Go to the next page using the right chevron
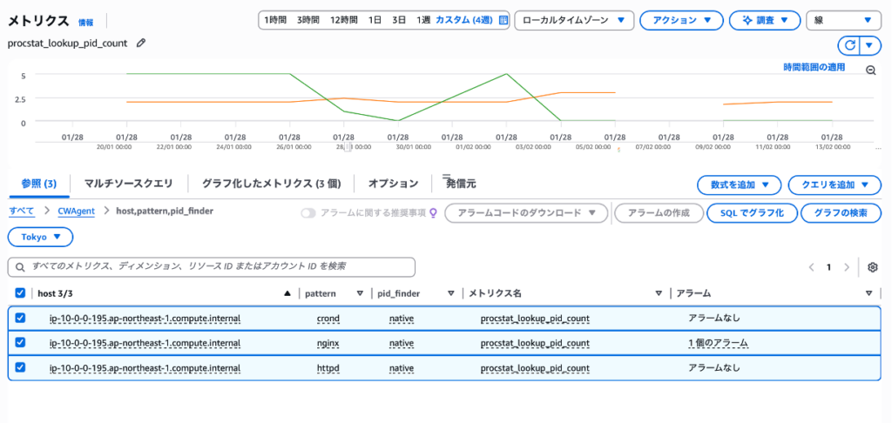Screen dimensions: 892x423 pyautogui.click(x=846, y=267)
